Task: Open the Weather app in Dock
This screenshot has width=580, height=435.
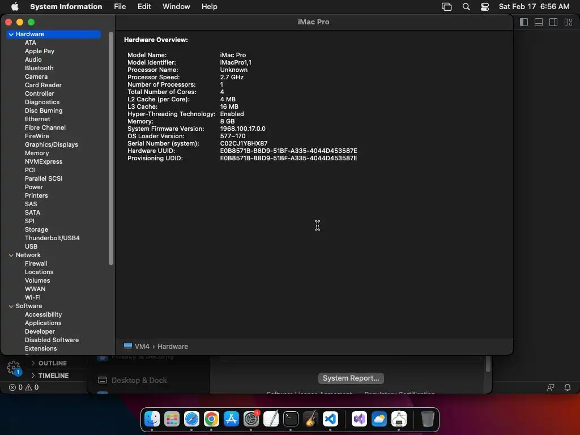Action: 379,419
